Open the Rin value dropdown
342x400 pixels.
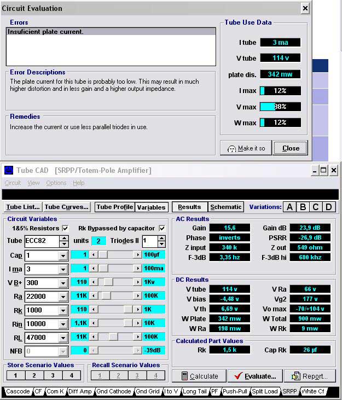[x=63, y=324]
